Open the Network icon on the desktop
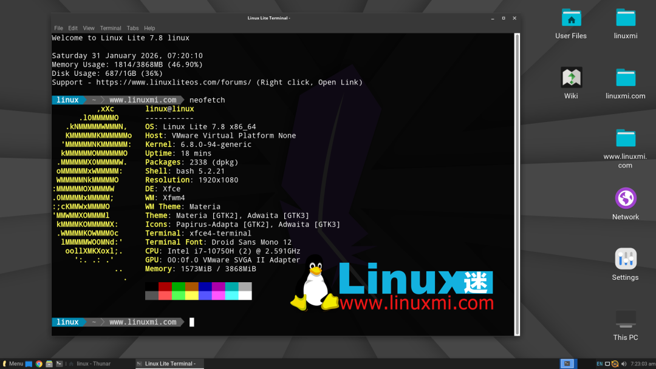The image size is (656, 369). click(625, 200)
